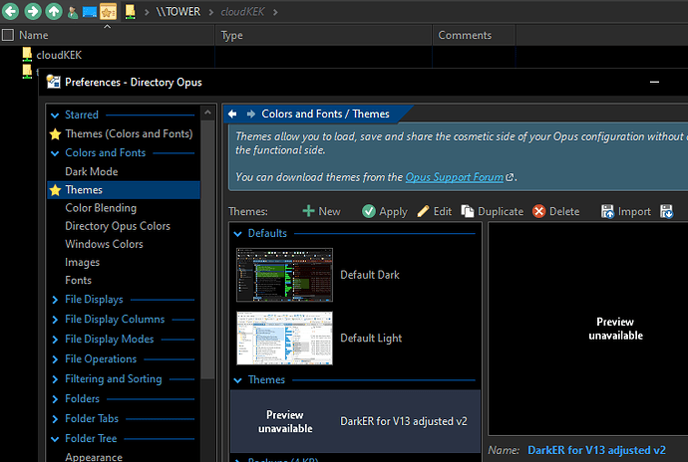Click the Colors and Fonts / Themes tab
This screenshot has width=688, height=462.
pyautogui.click(x=325, y=114)
